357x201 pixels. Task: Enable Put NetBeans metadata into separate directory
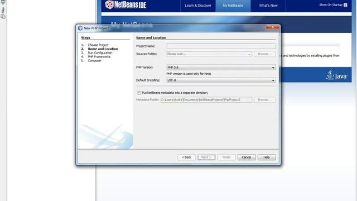click(x=139, y=93)
